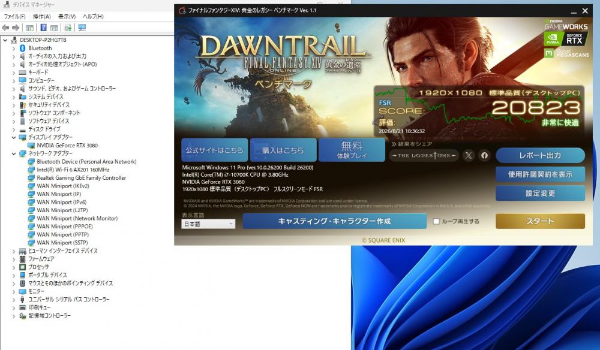Click the 使用許諾契約を表示 button
This screenshot has width=600, height=350.
click(540, 174)
